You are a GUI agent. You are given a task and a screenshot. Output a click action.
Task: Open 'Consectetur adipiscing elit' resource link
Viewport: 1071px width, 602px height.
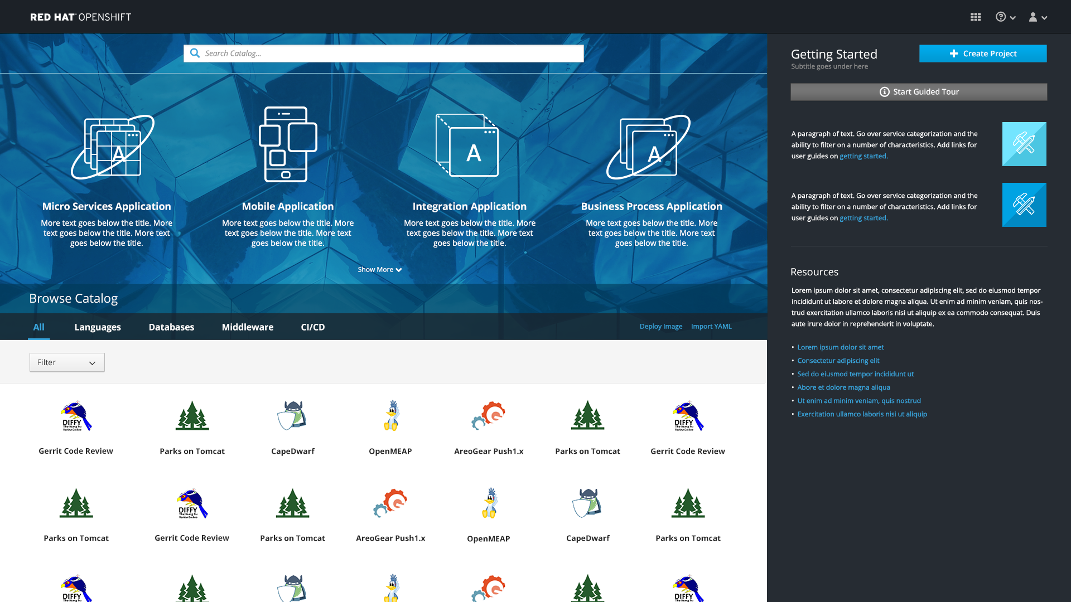click(838, 361)
